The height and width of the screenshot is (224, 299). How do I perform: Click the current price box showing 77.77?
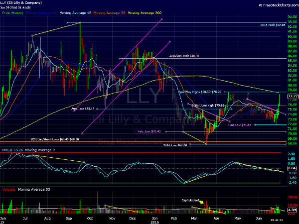point(293,97)
